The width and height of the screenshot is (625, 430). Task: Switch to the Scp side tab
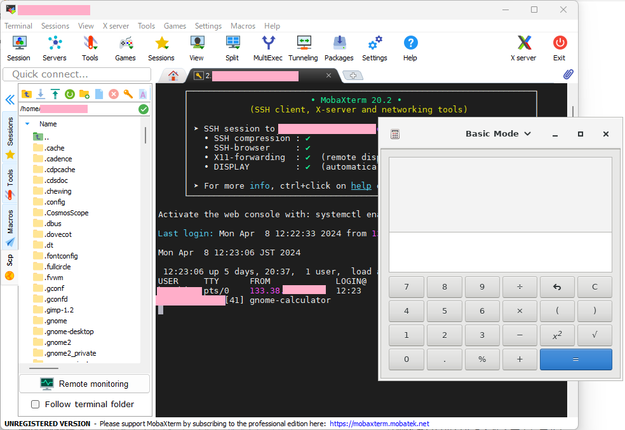pyautogui.click(x=10, y=267)
